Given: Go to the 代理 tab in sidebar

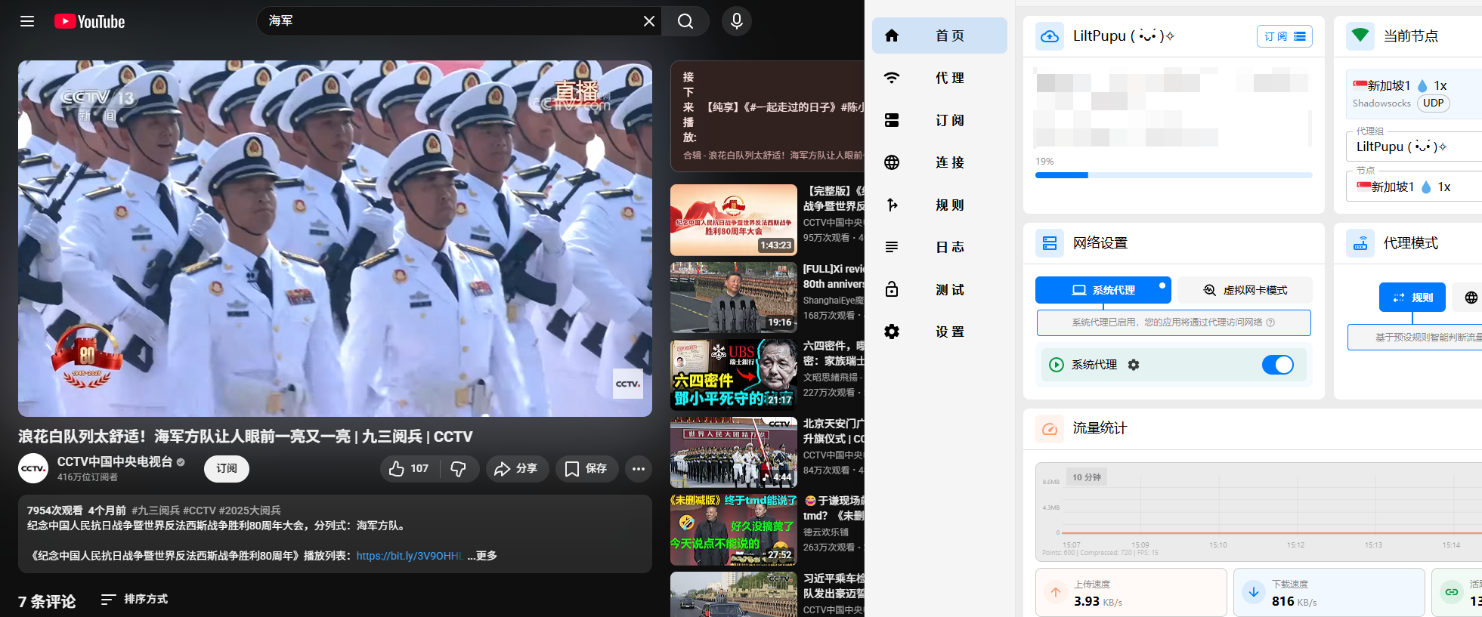Looking at the screenshot, I should (939, 78).
